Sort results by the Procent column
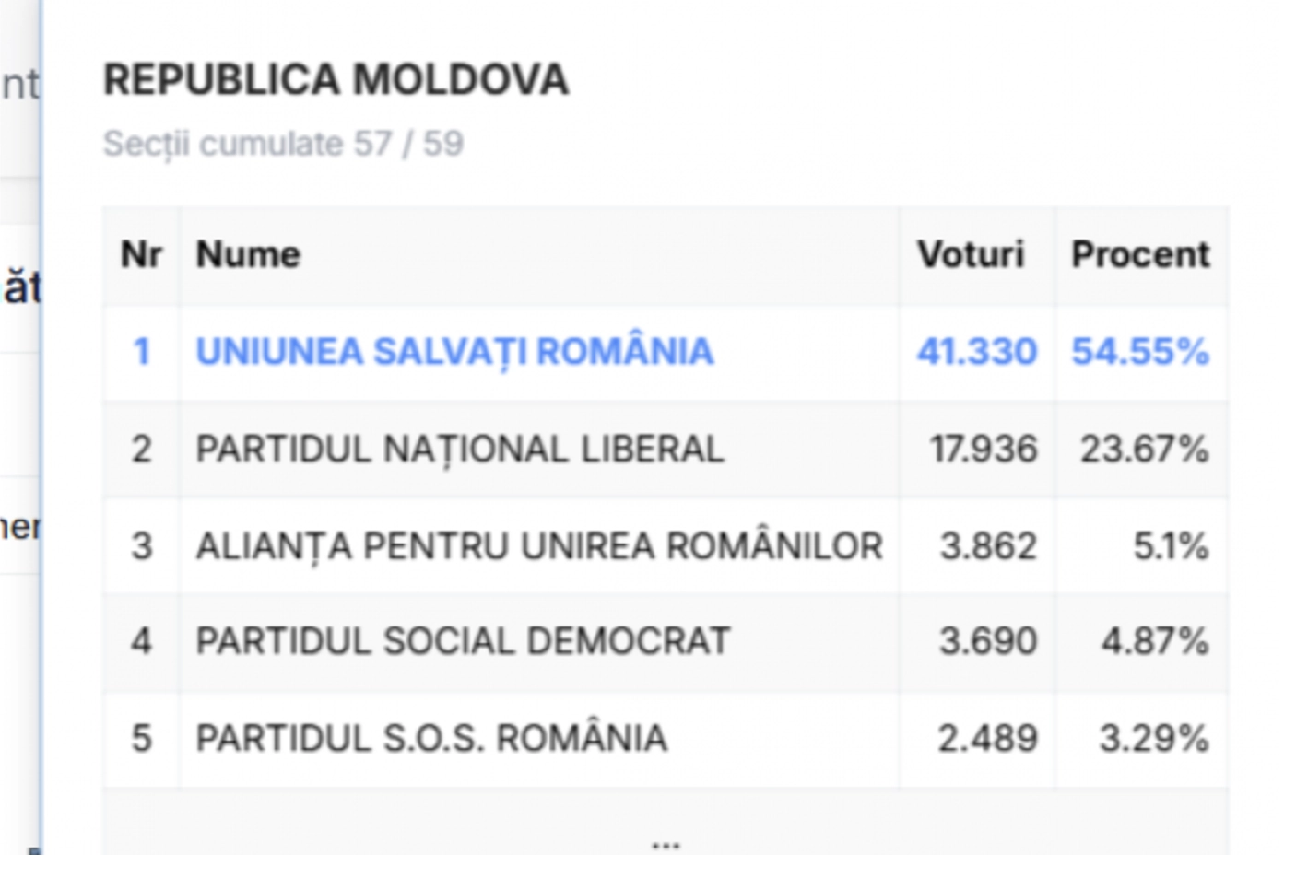The image size is (1296, 877). point(1140,254)
